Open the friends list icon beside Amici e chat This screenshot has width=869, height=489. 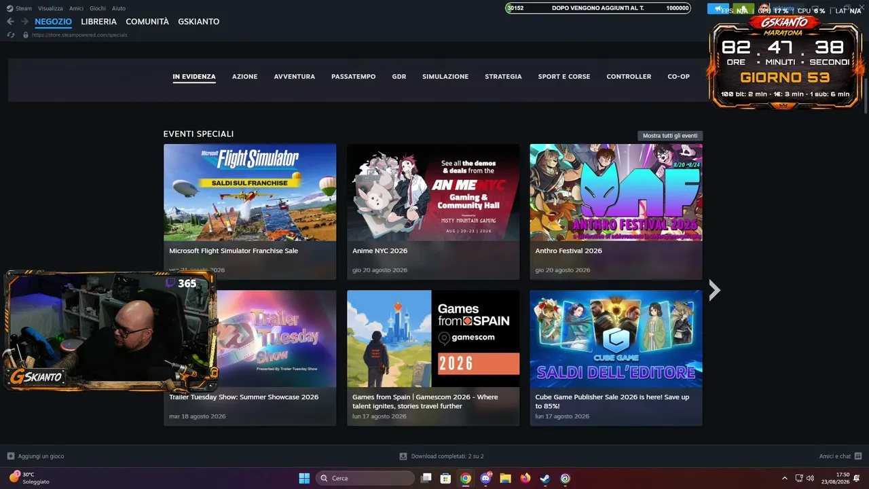coord(858,456)
